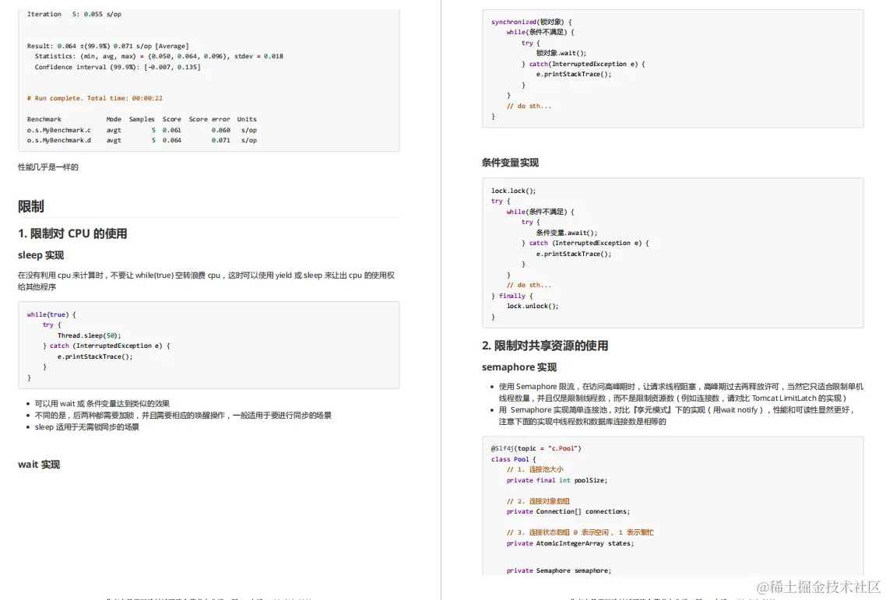This screenshot has width=886, height=600.
Task: Click the 'synchronized(锁对象) {' code line
Action: [532, 22]
